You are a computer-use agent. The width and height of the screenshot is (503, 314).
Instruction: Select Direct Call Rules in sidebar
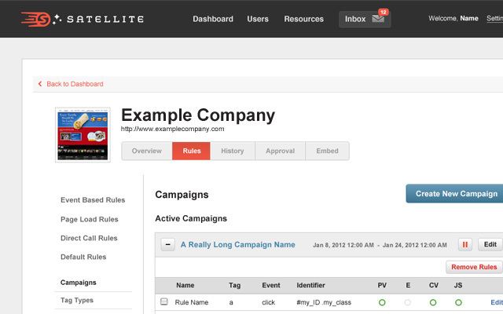tap(89, 238)
